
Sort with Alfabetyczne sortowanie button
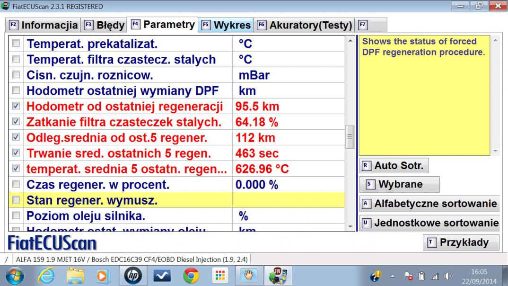[x=429, y=204]
